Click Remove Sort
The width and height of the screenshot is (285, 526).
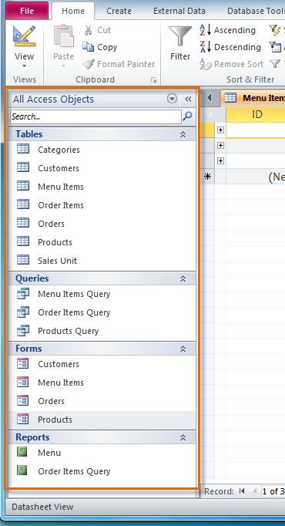pyautogui.click(x=231, y=64)
